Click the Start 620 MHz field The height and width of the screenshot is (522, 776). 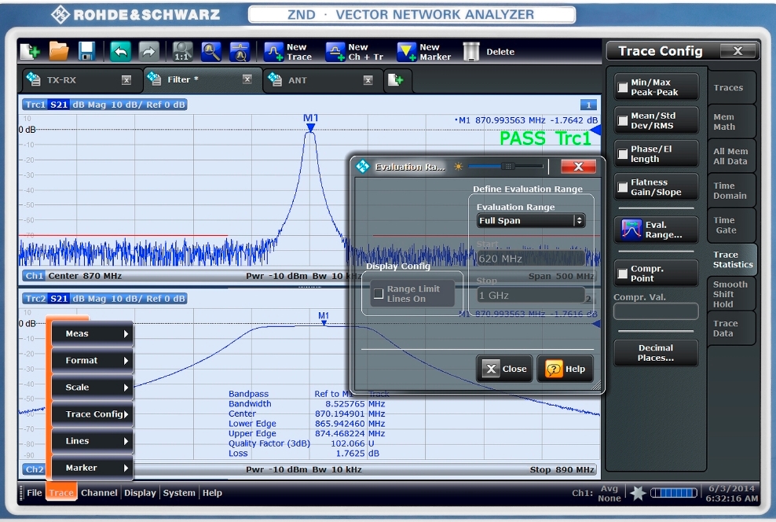531,258
